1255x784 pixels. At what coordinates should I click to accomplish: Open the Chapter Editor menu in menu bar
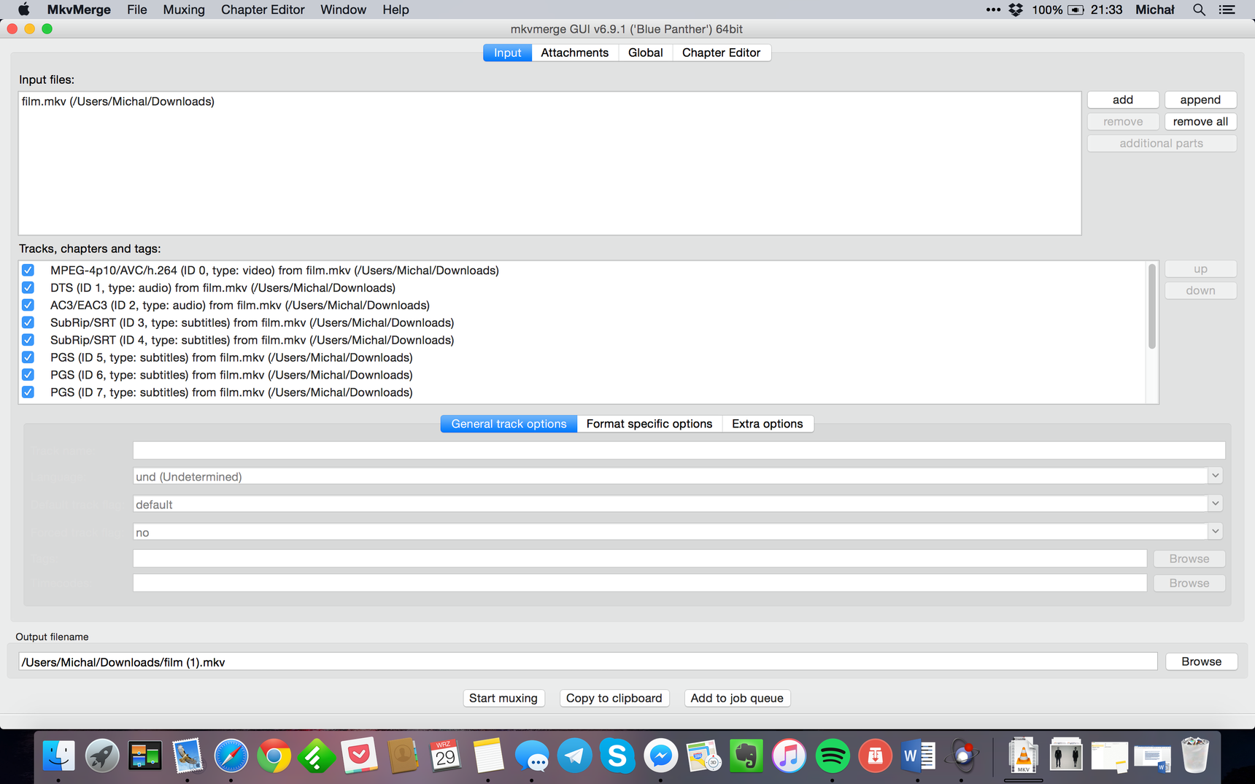coord(263,9)
